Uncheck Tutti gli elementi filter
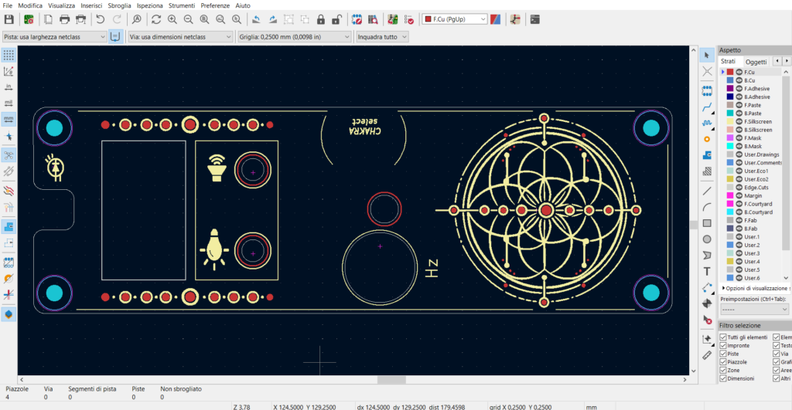Image resolution: width=792 pixels, height=410 pixels. click(723, 337)
